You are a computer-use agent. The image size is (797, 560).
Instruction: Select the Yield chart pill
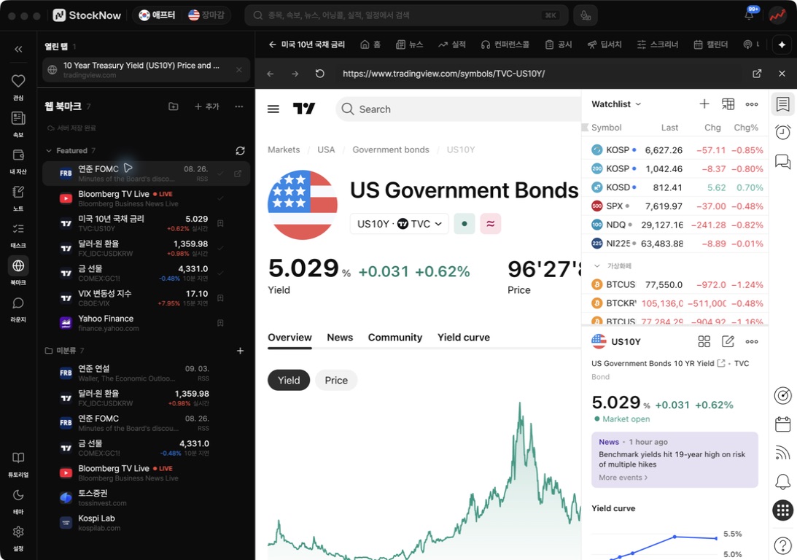(289, 380)
